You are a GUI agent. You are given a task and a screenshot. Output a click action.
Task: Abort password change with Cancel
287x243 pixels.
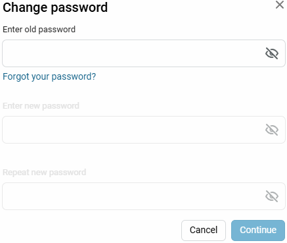click(x=204, y=230)
